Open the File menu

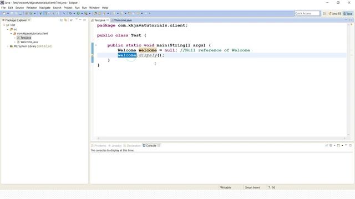coord(3,8)
